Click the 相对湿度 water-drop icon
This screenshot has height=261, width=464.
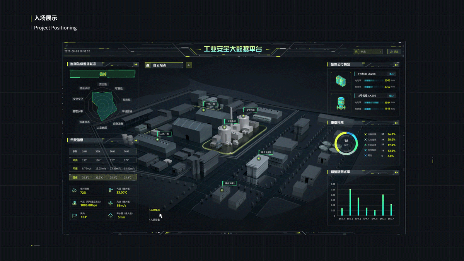point(74,191)
